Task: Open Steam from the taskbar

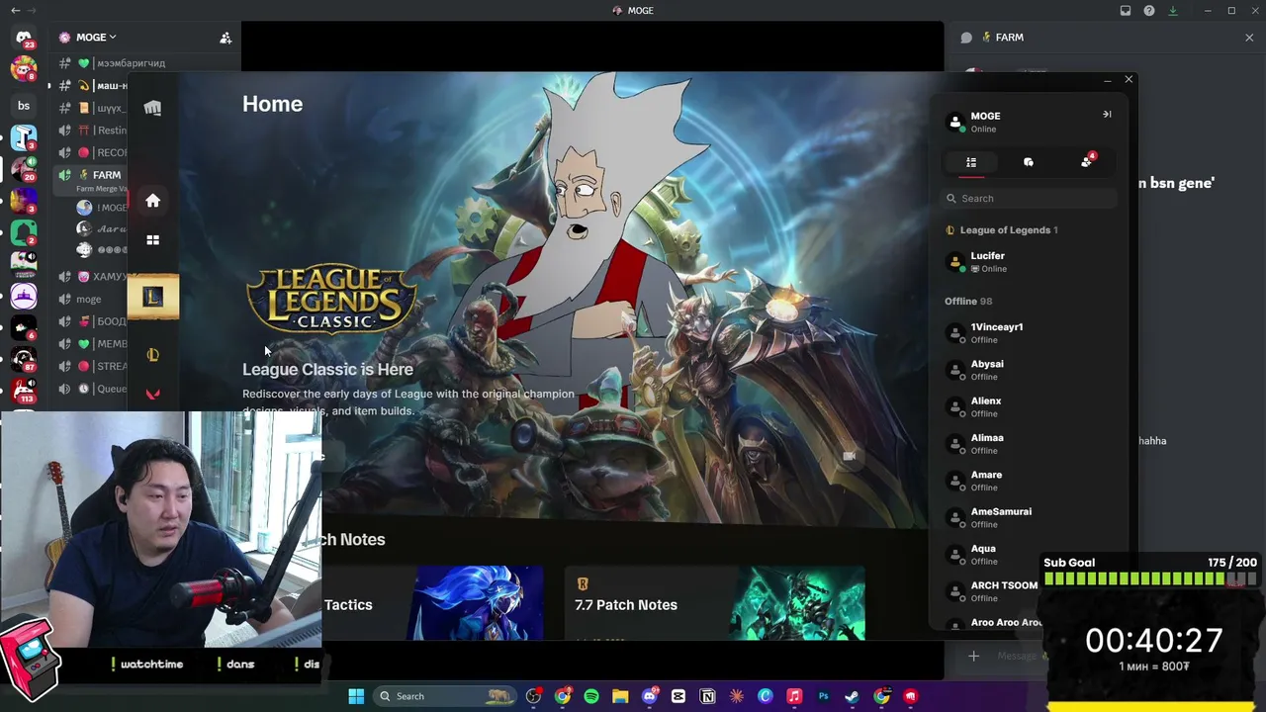Action: pyautogui.click(x=852, y=696)
